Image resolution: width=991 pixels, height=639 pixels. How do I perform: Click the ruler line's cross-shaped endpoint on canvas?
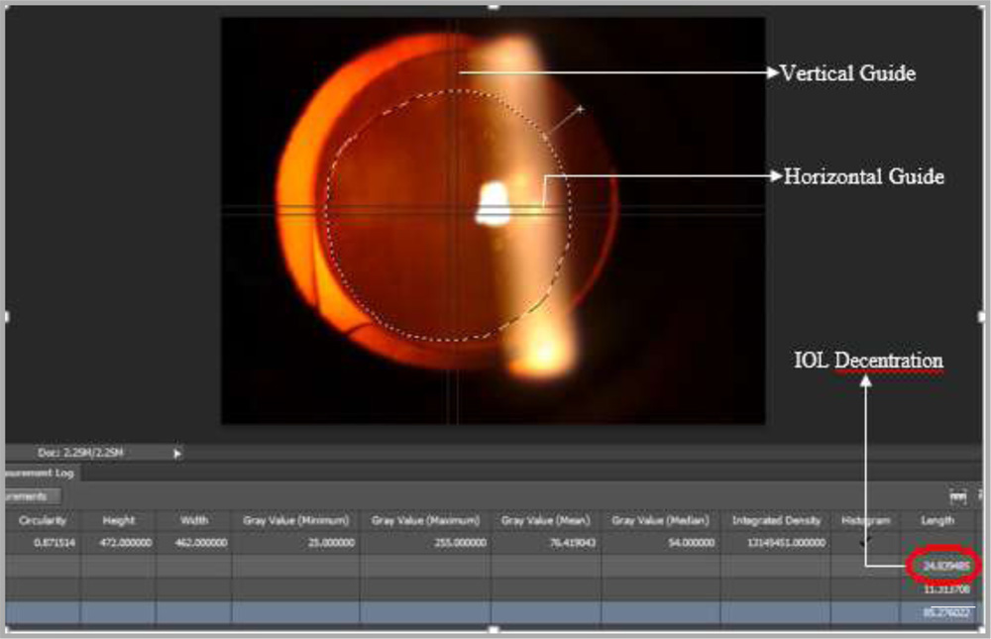[x=581, y=108]
